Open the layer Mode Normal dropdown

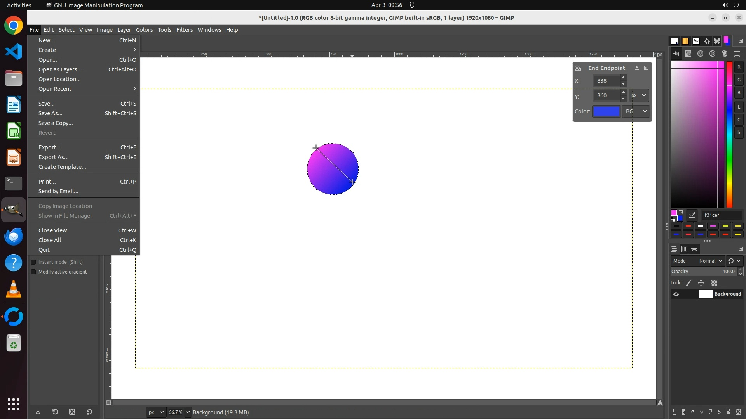click(709, 261)
